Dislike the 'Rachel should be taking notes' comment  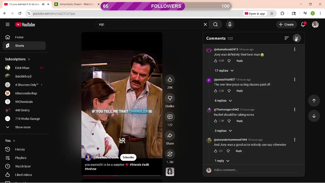click(229, 121)
